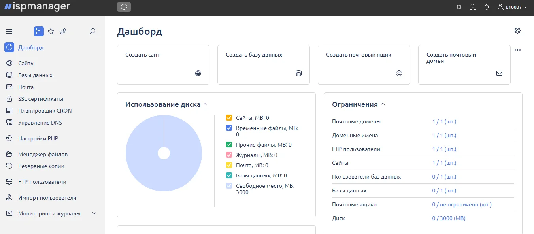Click the sidebar search magnifier icon

click(x=92, y=32)
